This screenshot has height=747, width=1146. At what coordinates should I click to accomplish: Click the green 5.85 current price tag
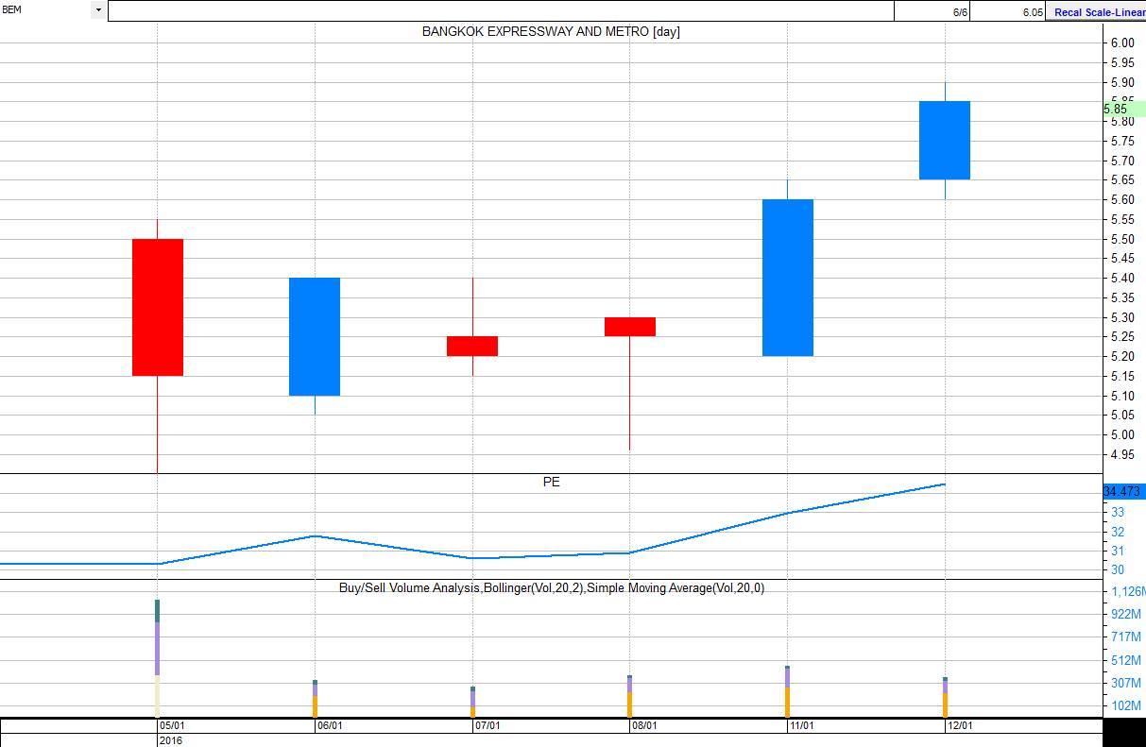pos(1124,110)
